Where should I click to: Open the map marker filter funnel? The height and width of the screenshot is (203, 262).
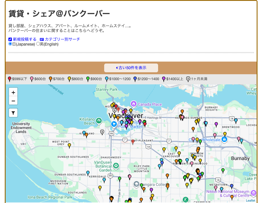pyautogui.click(x=13, y=112)
